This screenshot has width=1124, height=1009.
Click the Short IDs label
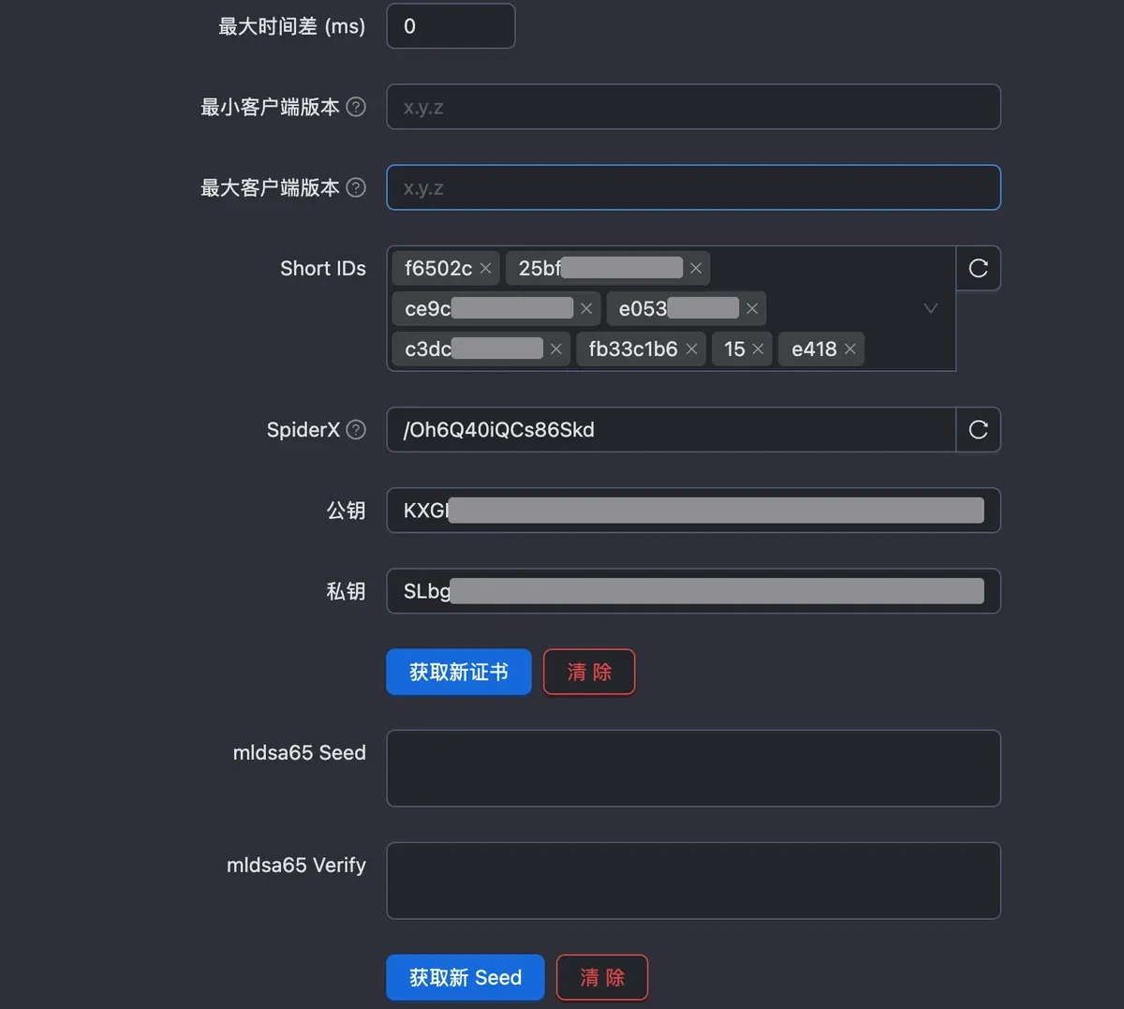coord(323,269)
